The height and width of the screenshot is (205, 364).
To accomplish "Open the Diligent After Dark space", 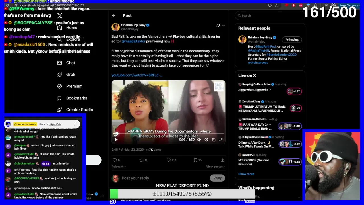I will pyautogui.click(x=256, y=145).
